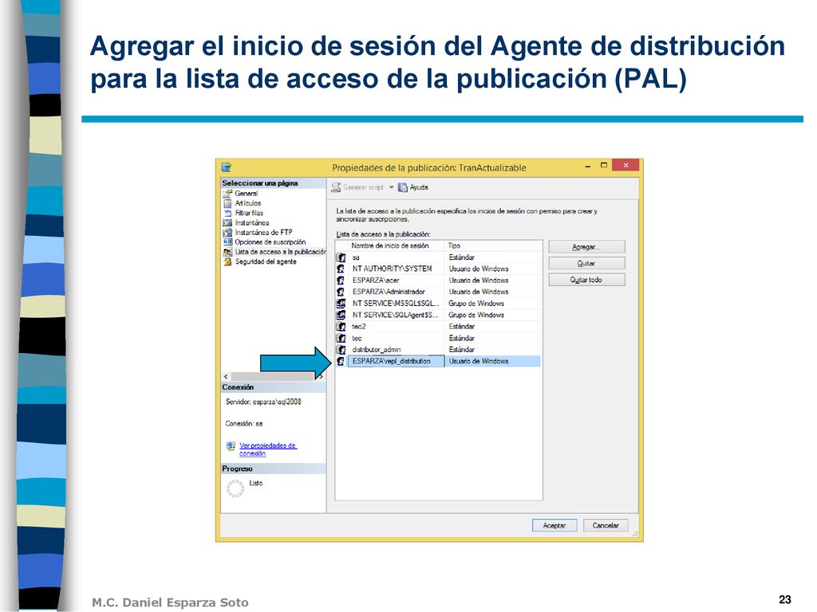Click the tec login icon

(x=341, y=338)
